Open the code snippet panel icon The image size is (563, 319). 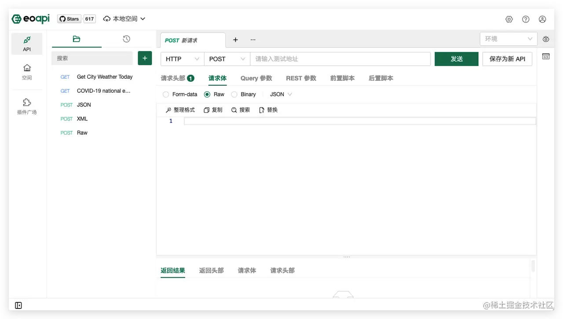click(x=546, y=56)
